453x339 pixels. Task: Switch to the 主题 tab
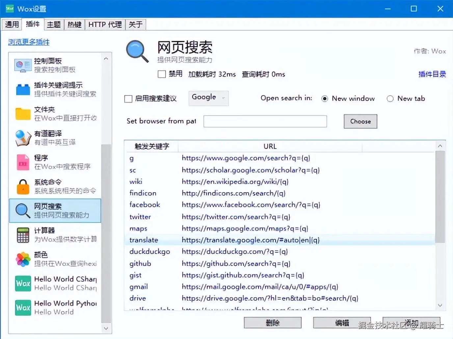click(x=54, y=24)
